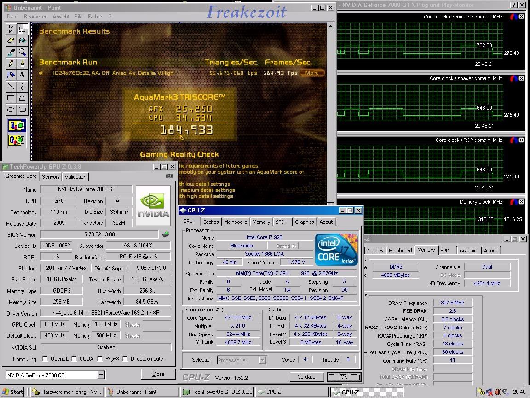This screenshot has width=530, height=398.
Task: Select the Free-Form Select tool in Paint
Action: [x=11, y=29]
